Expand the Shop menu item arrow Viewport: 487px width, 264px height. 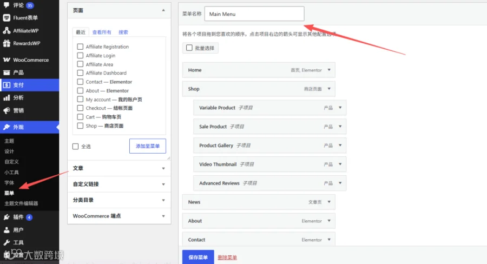click(x=329, y=89)
